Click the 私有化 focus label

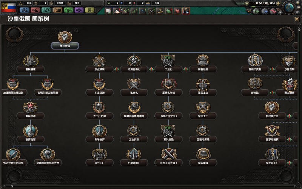[134, 93]
